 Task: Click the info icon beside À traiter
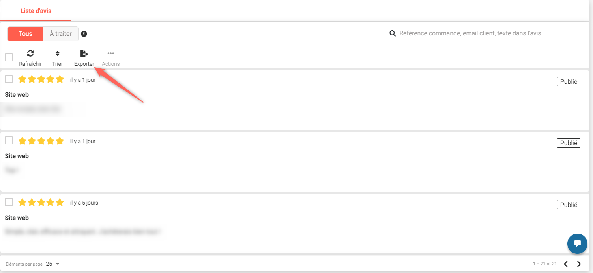[x=84, y=34]
